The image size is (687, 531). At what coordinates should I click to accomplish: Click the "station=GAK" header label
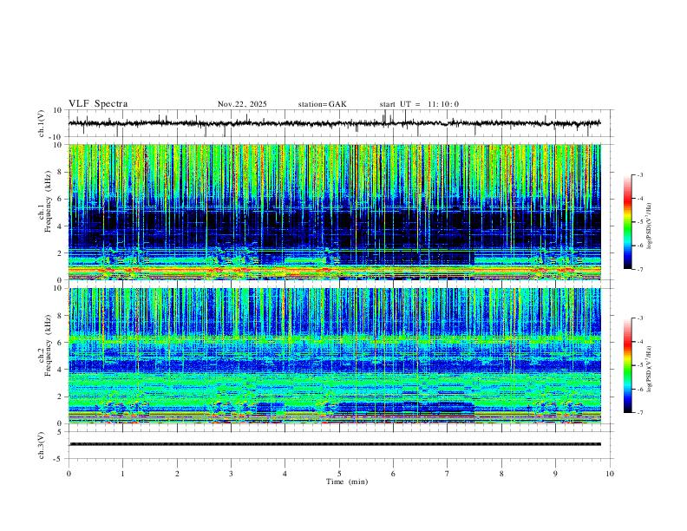pos(323,104)
